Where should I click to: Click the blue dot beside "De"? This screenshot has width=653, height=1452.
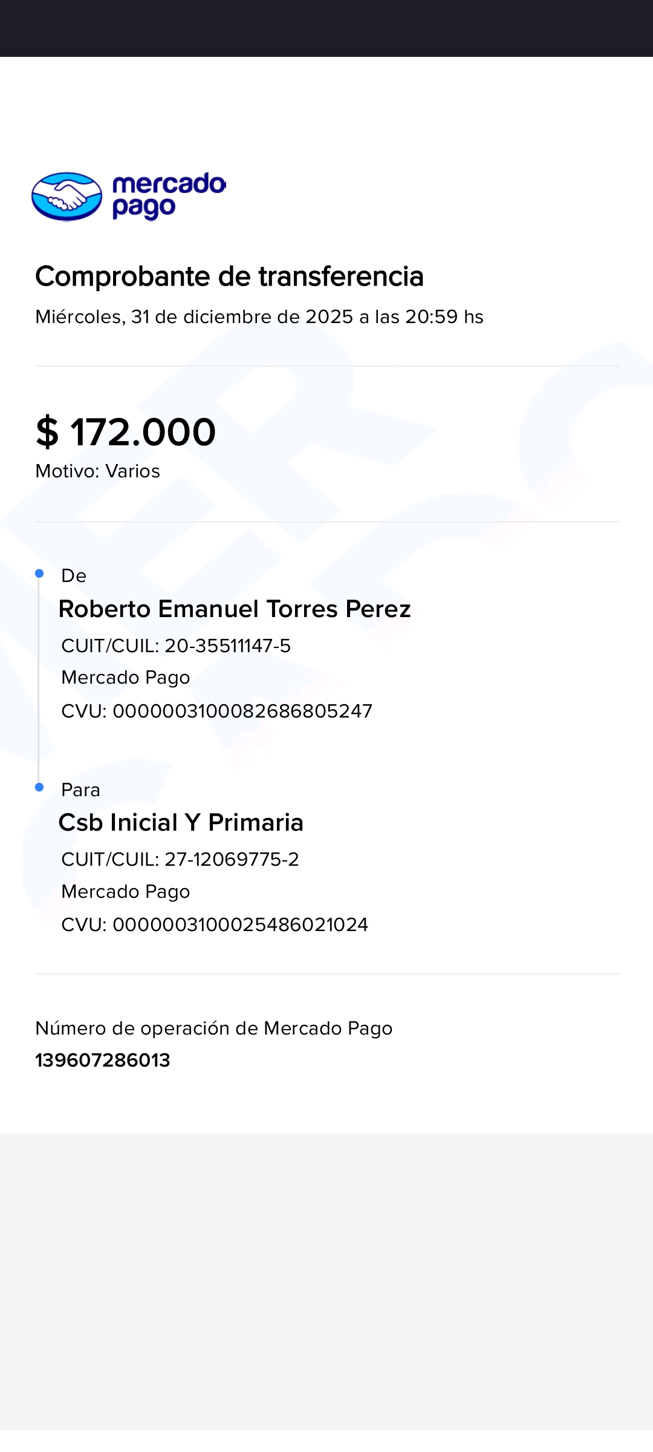coord(39,573)
